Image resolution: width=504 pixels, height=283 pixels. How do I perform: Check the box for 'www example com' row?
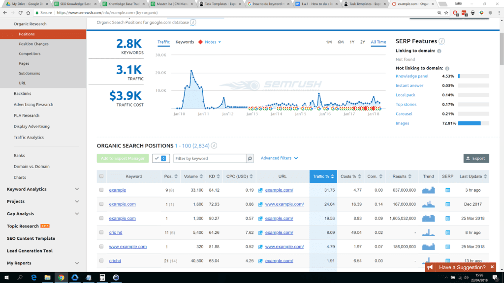(x=101, y=247)
